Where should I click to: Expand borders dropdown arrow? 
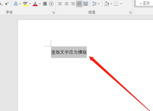pos(121,4)
